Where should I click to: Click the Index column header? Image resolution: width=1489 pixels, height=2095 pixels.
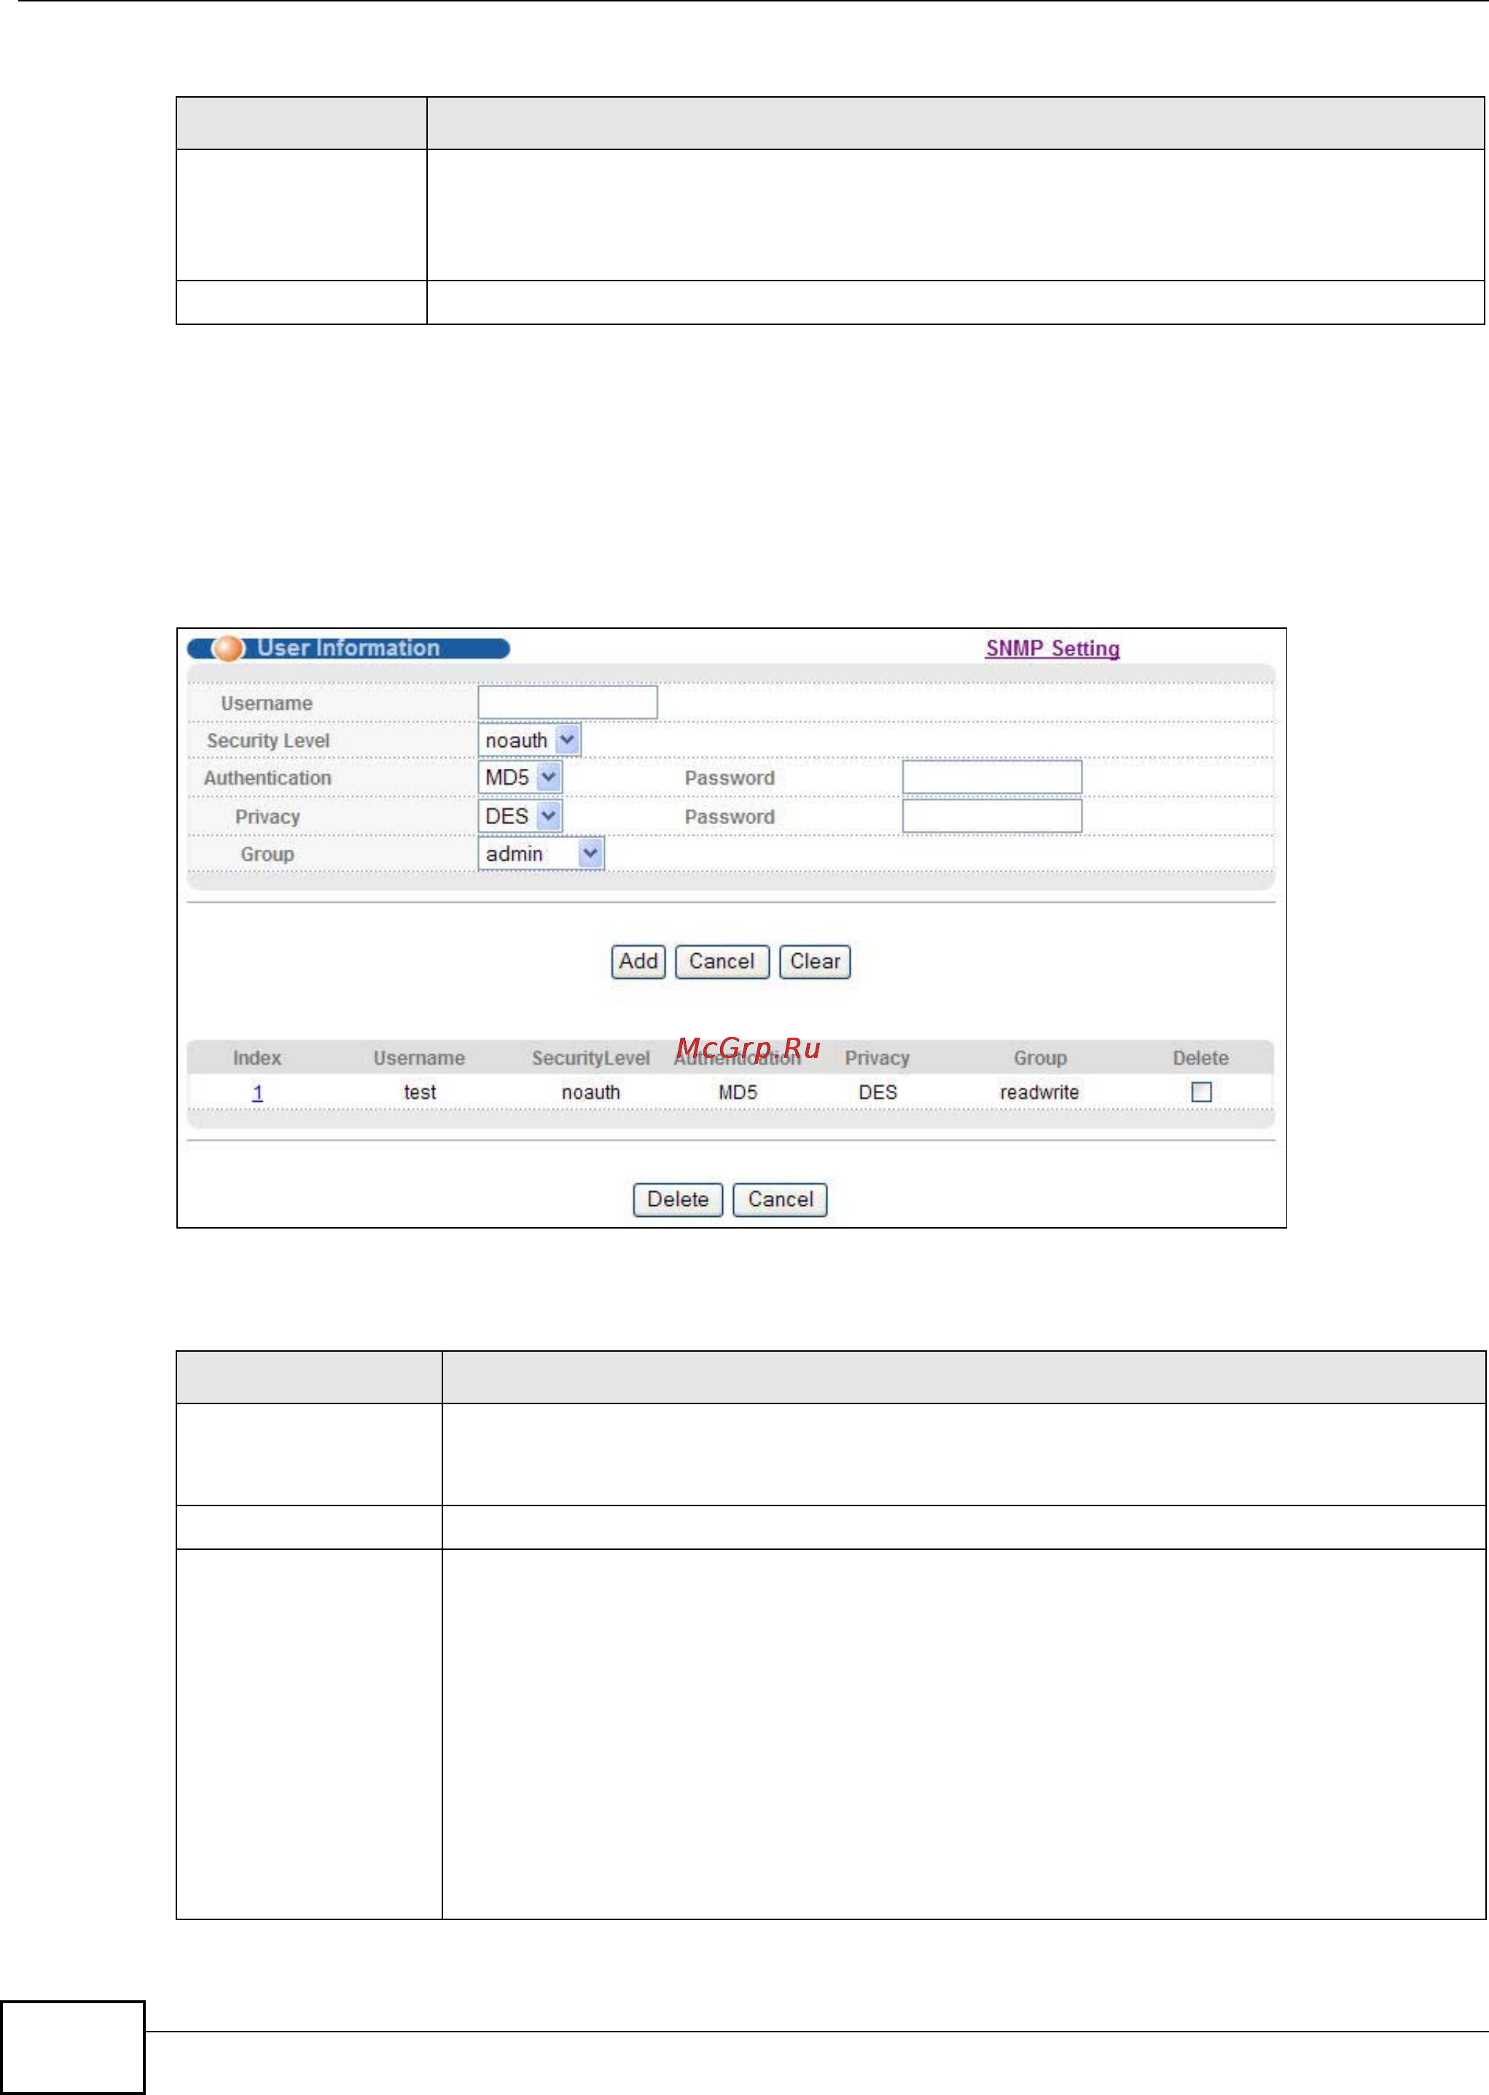pyautogui.click(x=257, y=1057)
